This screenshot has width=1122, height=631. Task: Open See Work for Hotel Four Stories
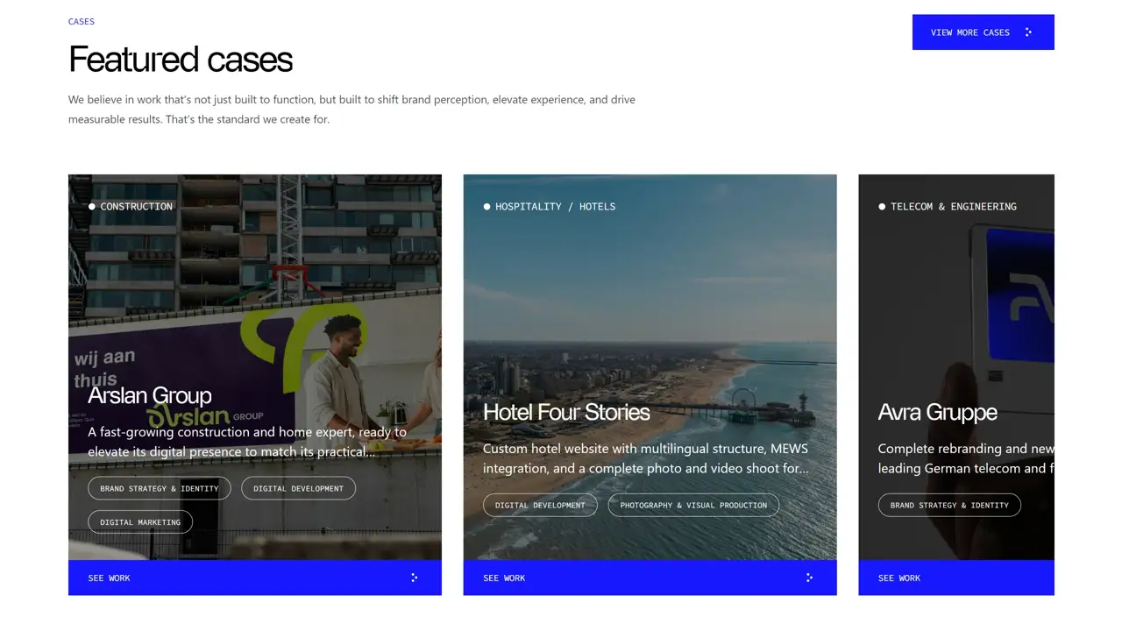click(x=650, y=578)
